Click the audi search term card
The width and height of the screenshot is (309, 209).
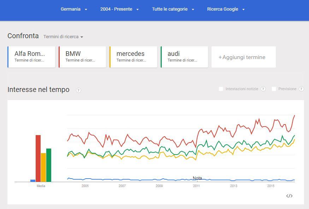[x=184, y=57]
